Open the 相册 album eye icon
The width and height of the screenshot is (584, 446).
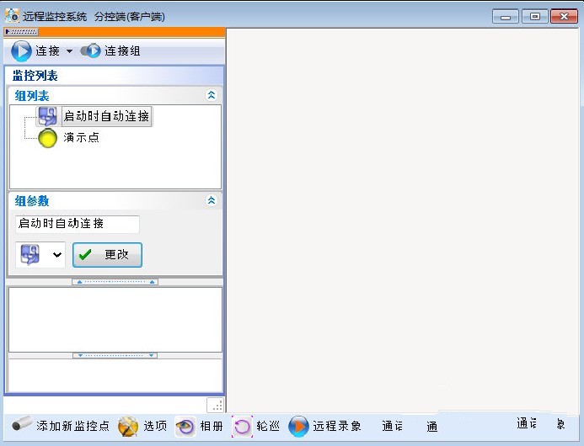pyautogui.click(x=185, y=427)
